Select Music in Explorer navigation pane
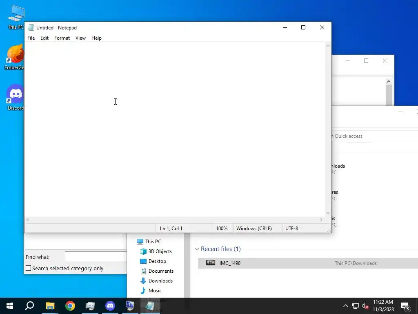This screenshot has height=314, width=418. point(155,291)
